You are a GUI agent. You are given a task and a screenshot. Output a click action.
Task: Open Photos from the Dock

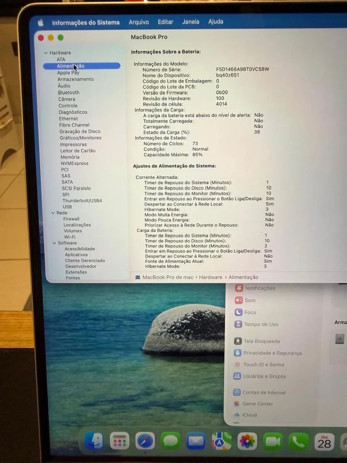pyautogui.click(x=247, y=442)
